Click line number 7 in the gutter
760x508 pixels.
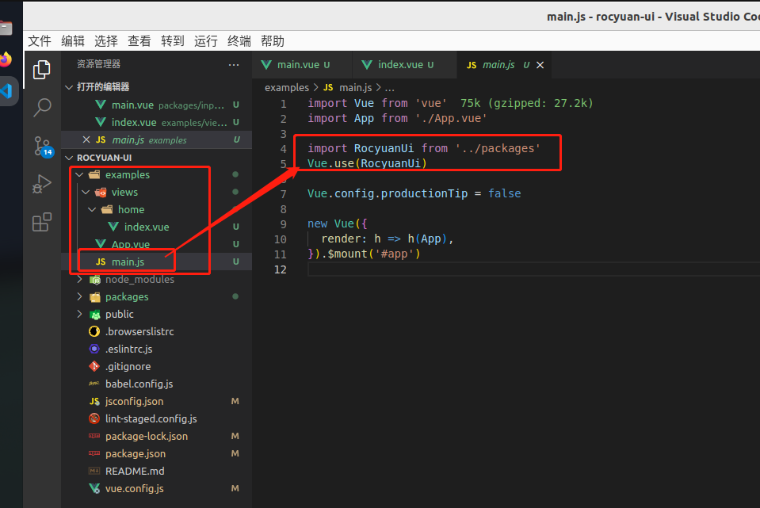(x=284, y=194)
